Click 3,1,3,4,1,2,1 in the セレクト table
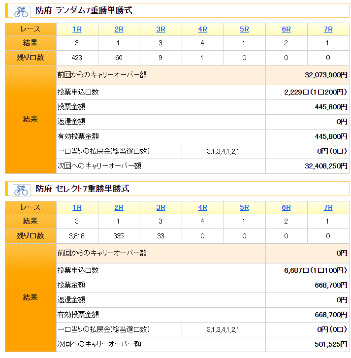Viewport: 351px width, 358px height. click(223, 330)
